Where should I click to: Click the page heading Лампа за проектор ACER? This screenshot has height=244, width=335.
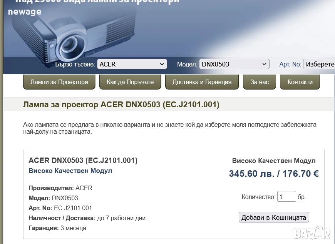[121, 105]
